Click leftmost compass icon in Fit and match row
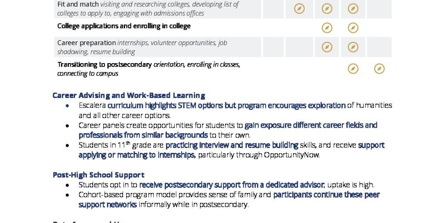Image resolution: width=446 pixels, height=223 pixels. coord(299,9)
